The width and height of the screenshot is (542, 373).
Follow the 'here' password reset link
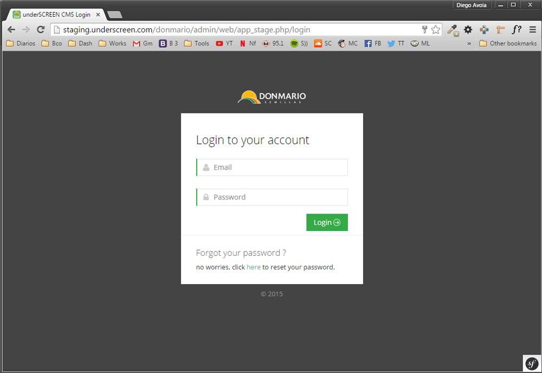254,267
